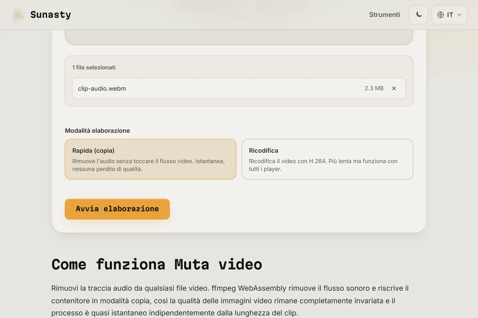
Task: Click the 2.3 MB file size label
Action: (374, 88)
